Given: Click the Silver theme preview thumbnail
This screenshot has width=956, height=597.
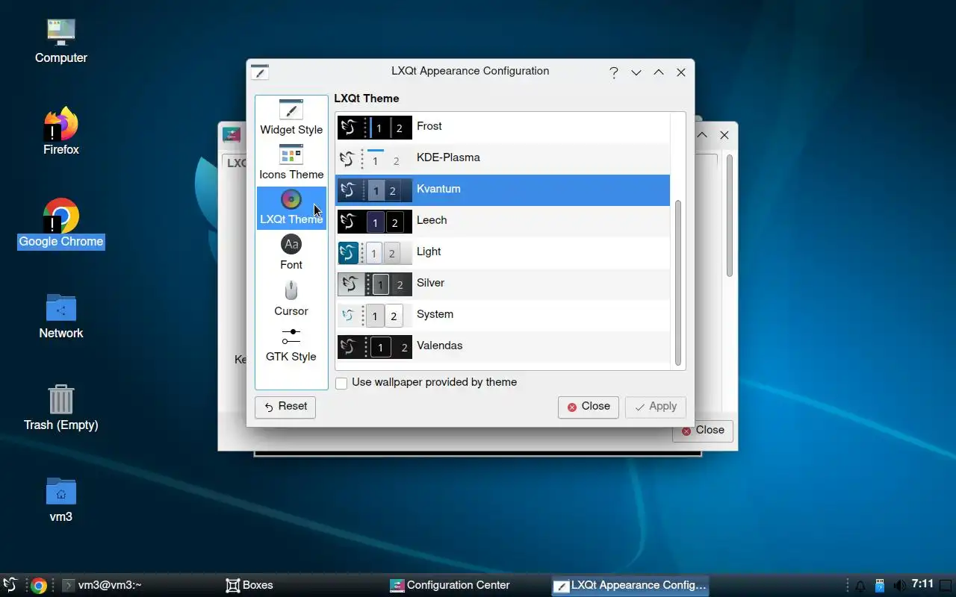Looking at the screenshot, I should [375, 284].
